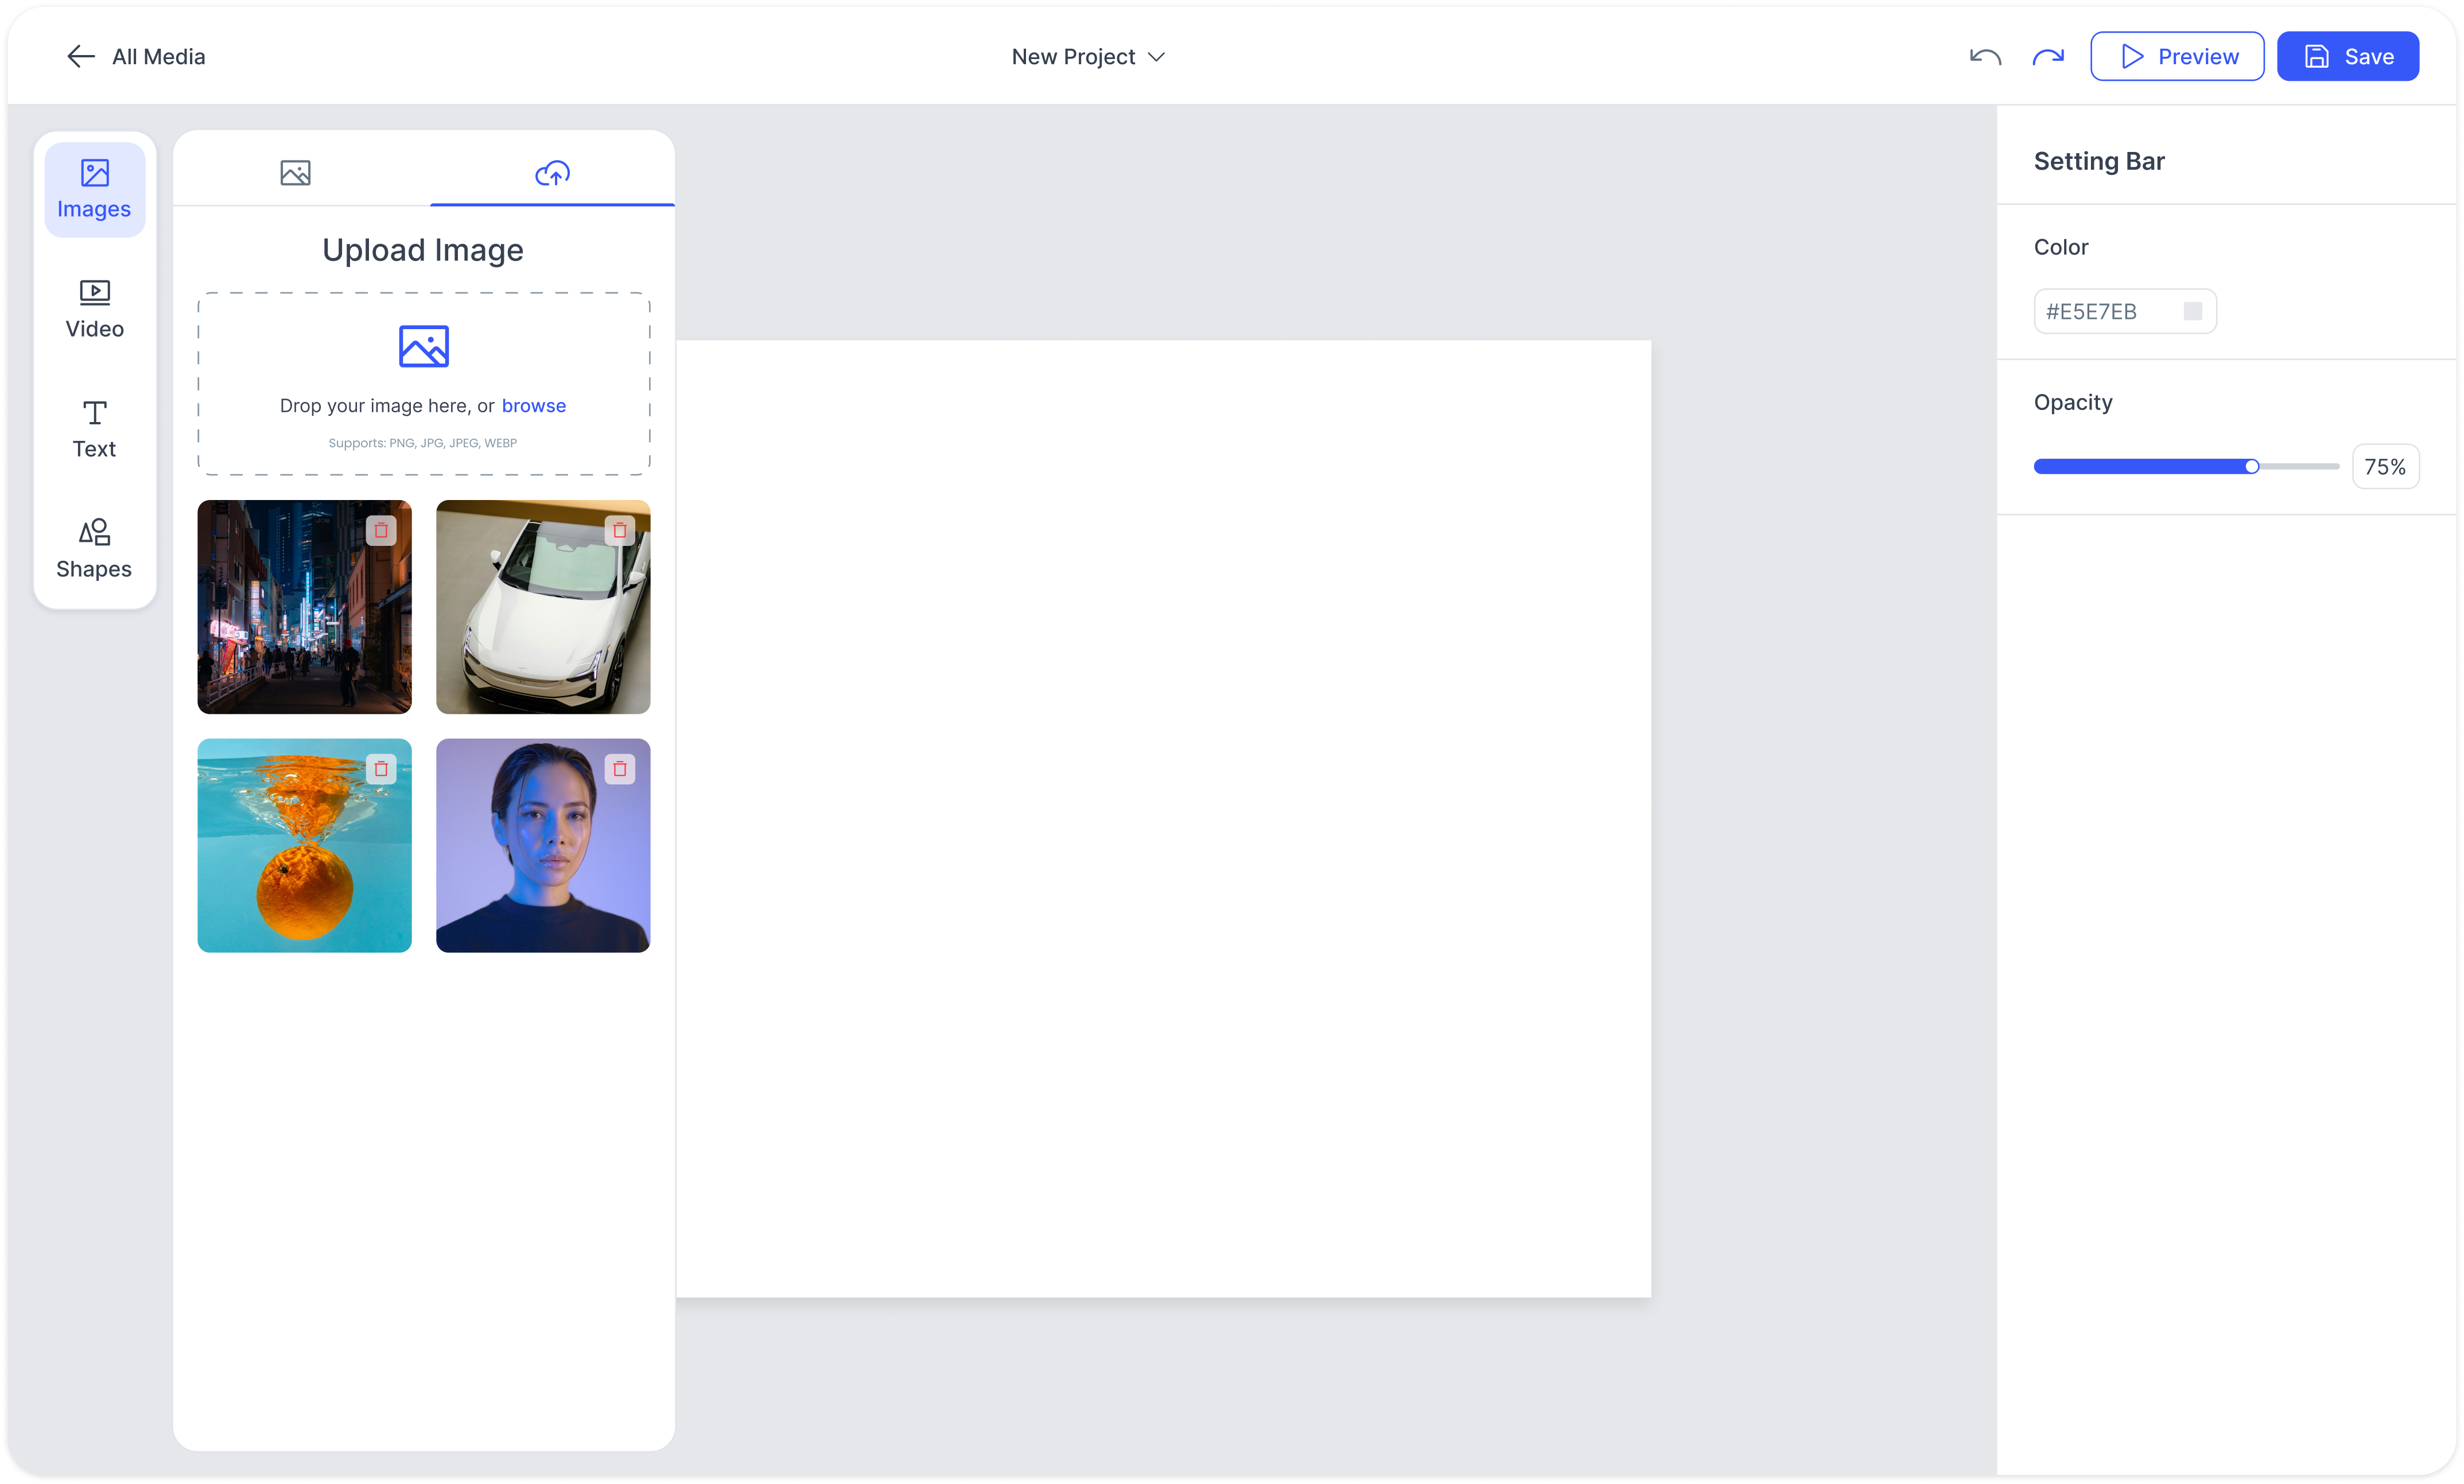
Task: Select the Images sidebar tool
Action: [94, 190]
